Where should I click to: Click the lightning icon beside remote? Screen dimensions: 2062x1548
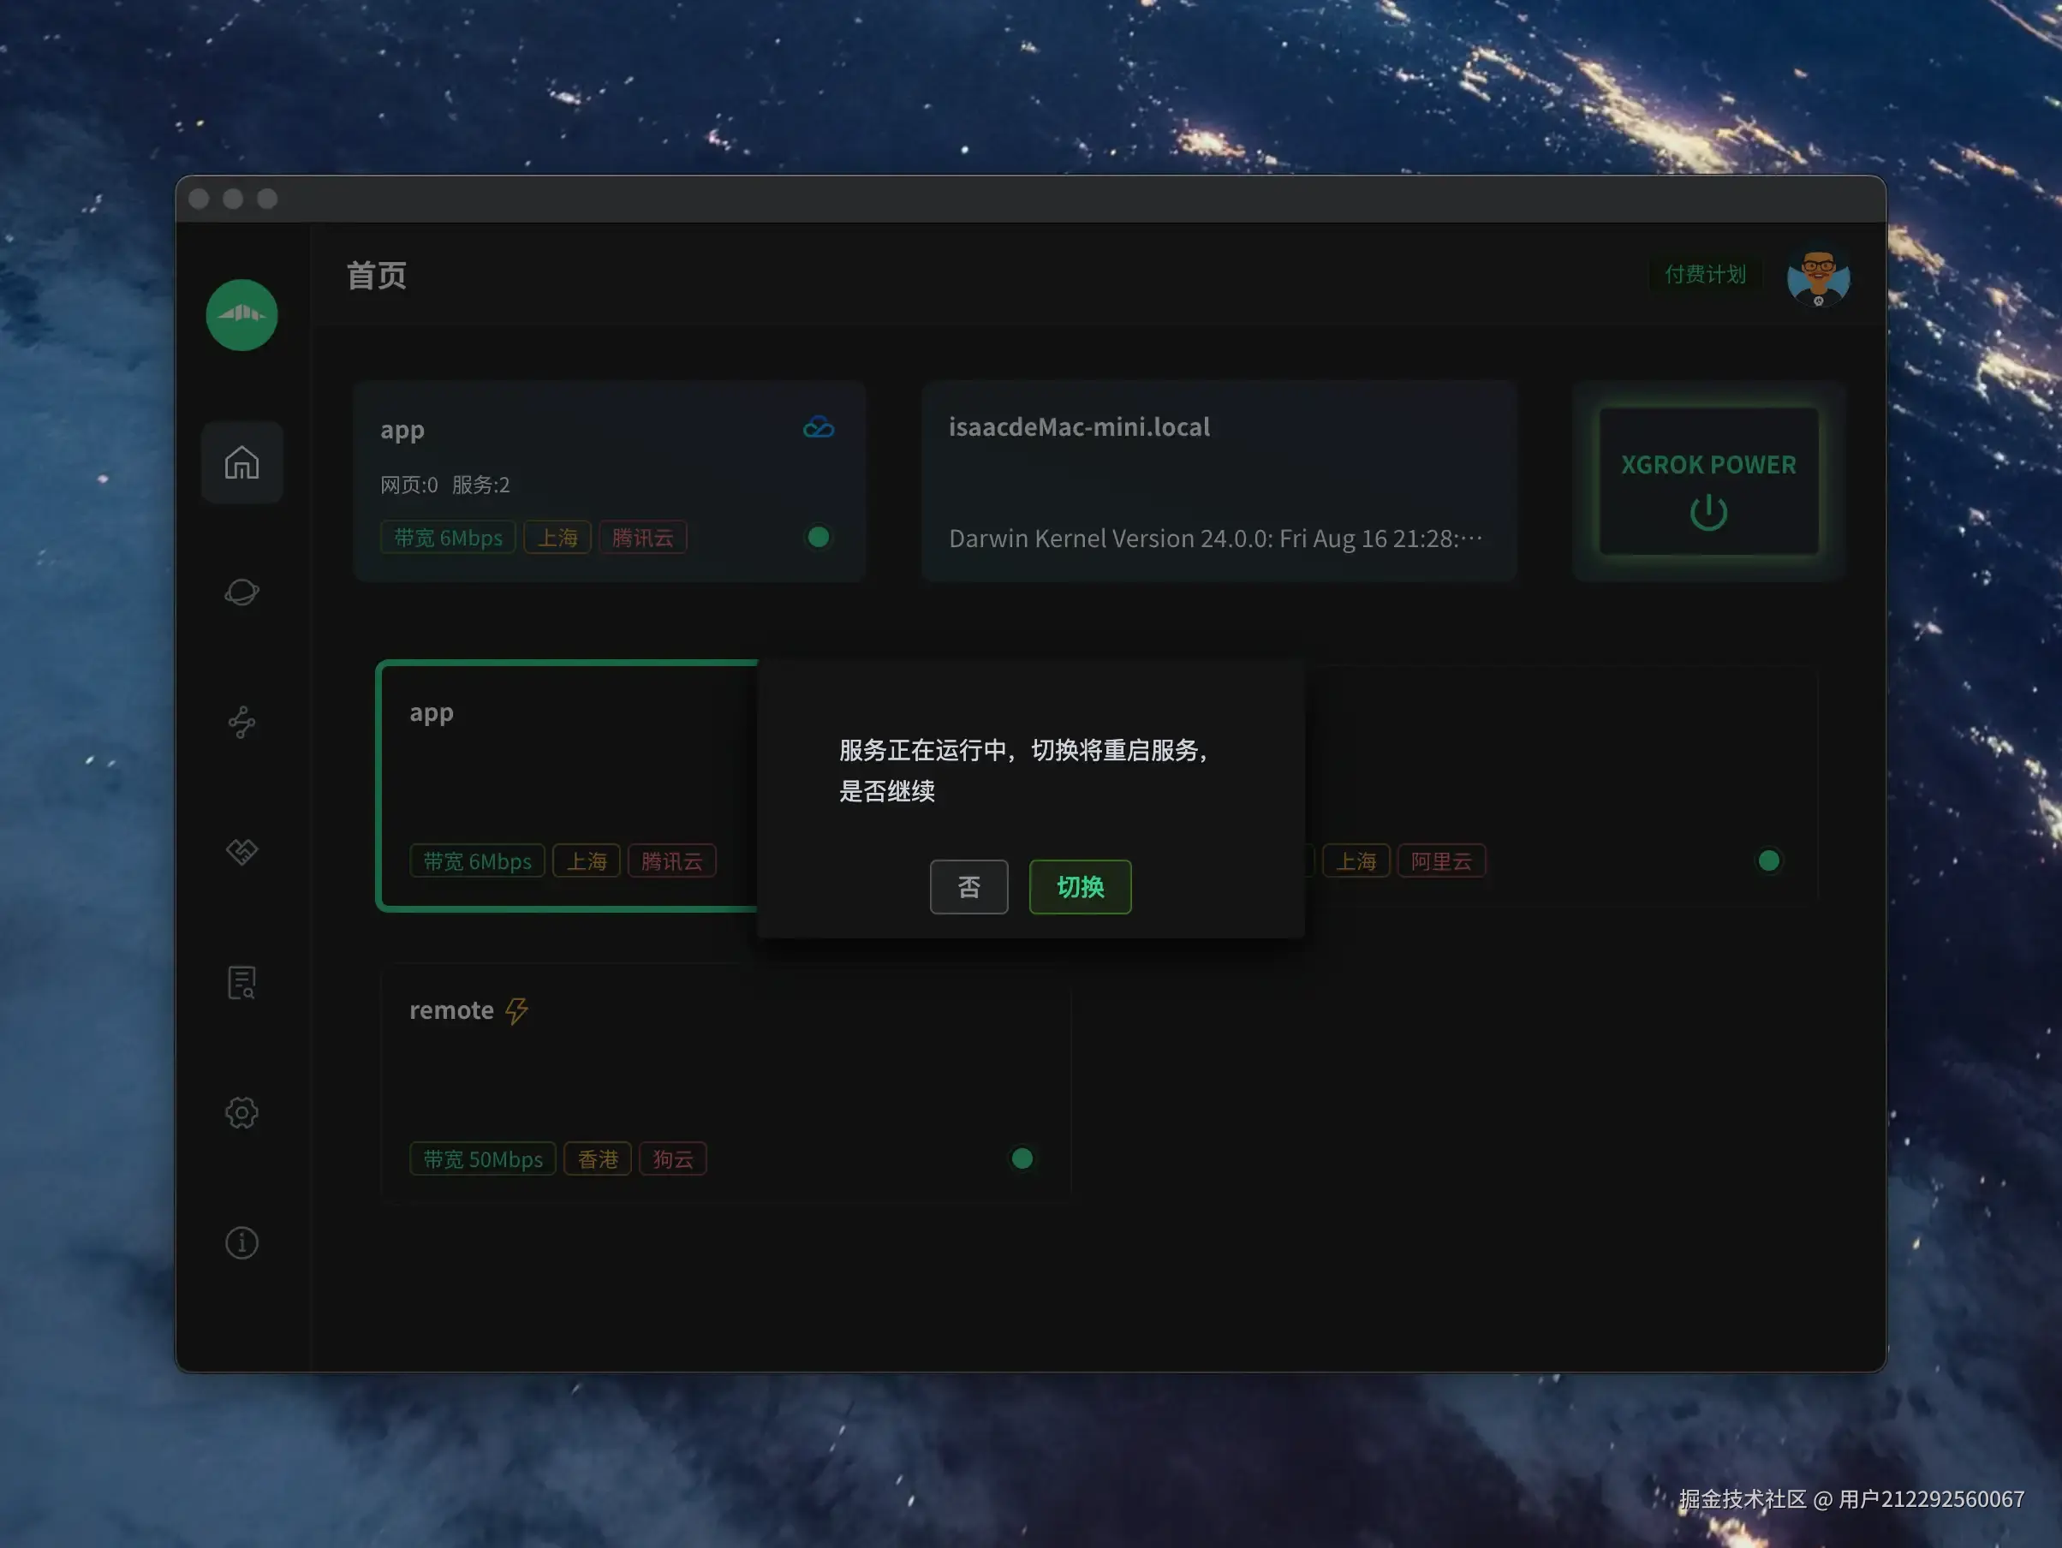(516, 1010)
